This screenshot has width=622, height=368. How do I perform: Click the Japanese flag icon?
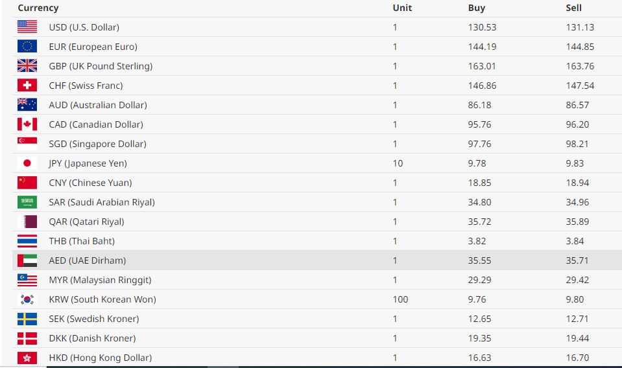pos(27,163)
